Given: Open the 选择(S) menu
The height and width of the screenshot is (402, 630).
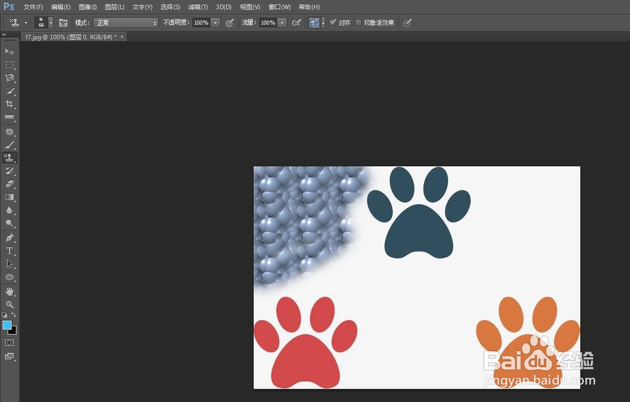Looking at the screenshot, I should [x=170, y=7].
